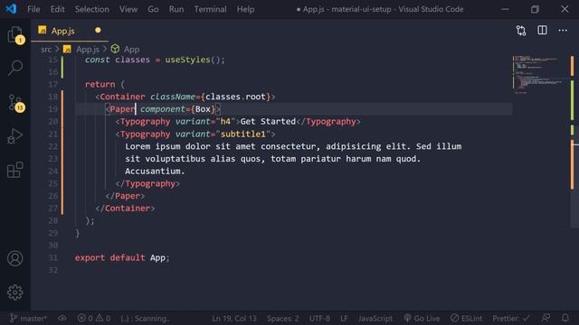Open the errors and warnings count
This screenshot has width=579, height=325.
click(94, 318)
